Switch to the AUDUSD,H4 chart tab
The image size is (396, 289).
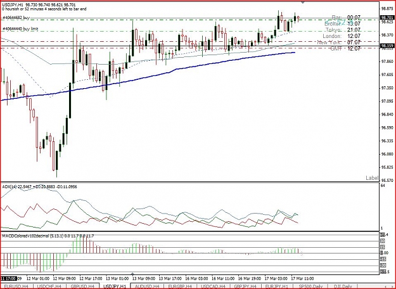[147, 286]
